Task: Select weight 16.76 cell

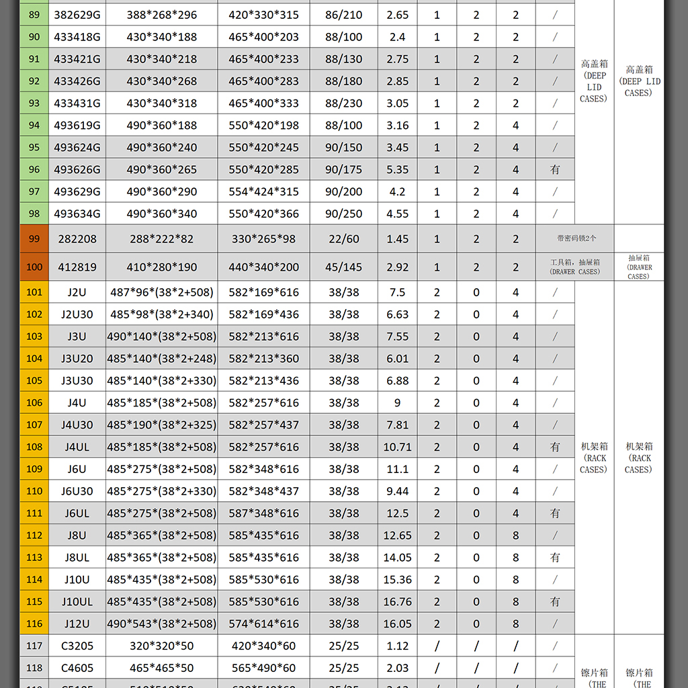Action: coord(397,601)
